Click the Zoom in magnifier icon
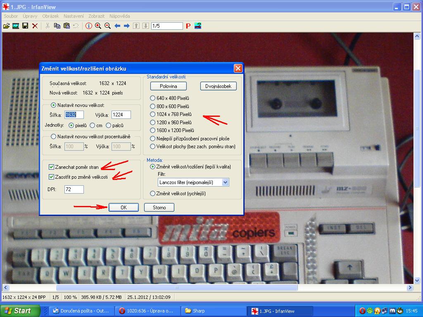The height and width of the screenshot is (317, 423). pyautogui.click(x=98, y=26)
